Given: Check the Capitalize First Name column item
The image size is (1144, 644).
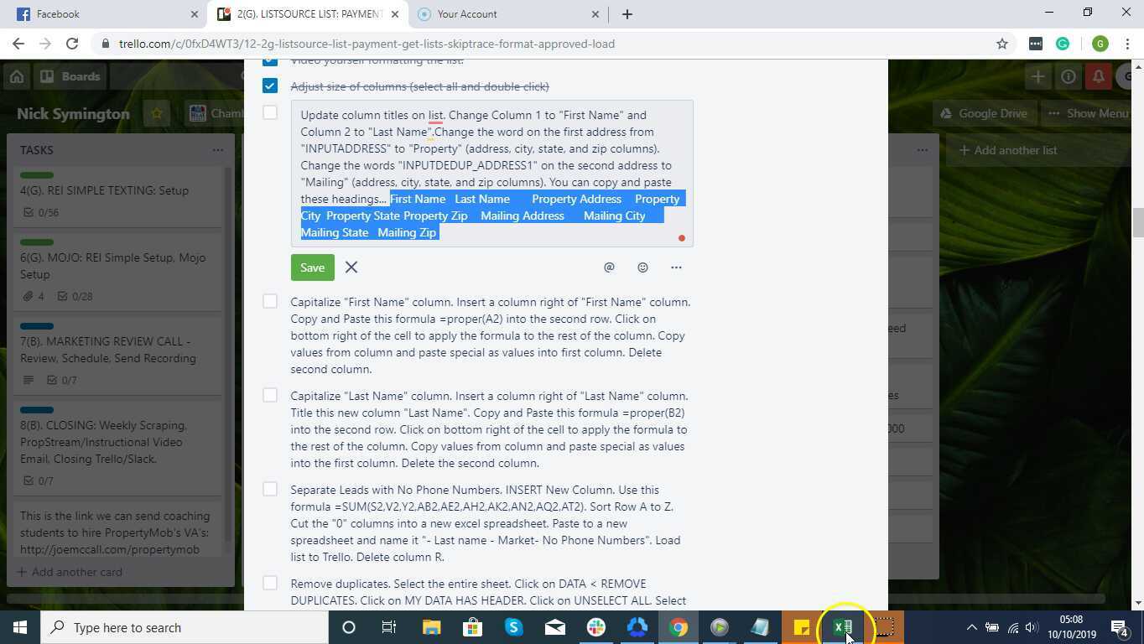Looking at the screenshot, I should pyautogui.click(x=269, y=302).
